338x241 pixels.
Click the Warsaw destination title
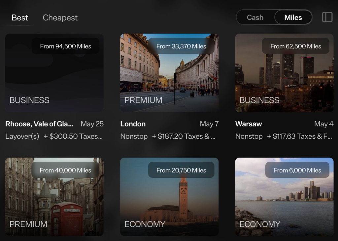click(249, 124)
